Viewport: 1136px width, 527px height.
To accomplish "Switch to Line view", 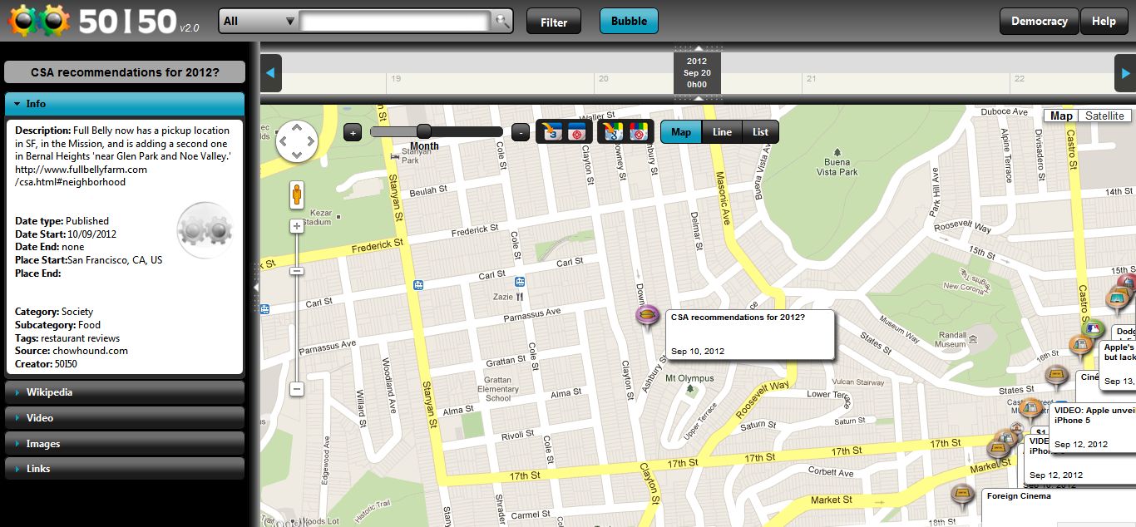I will point(722,132).
